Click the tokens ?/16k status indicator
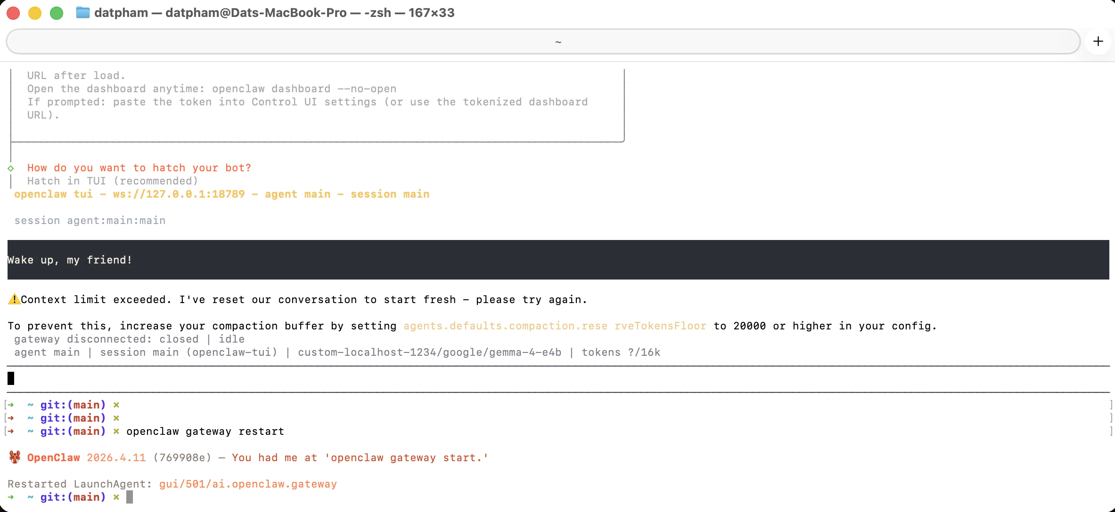 [x=621, y=352]
